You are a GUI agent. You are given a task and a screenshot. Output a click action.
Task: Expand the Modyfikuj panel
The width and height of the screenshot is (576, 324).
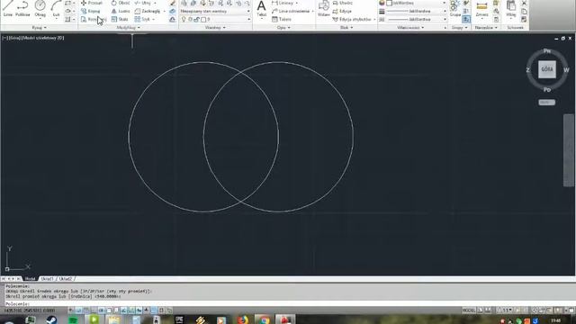[128, 28]
